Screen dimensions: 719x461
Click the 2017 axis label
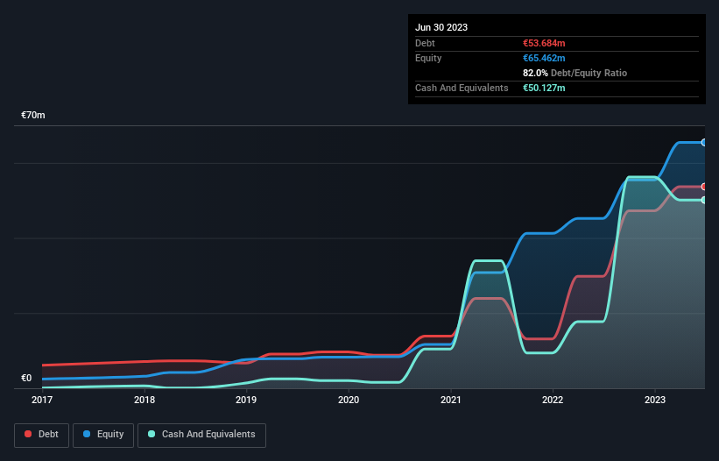click(x=42, y=400)
